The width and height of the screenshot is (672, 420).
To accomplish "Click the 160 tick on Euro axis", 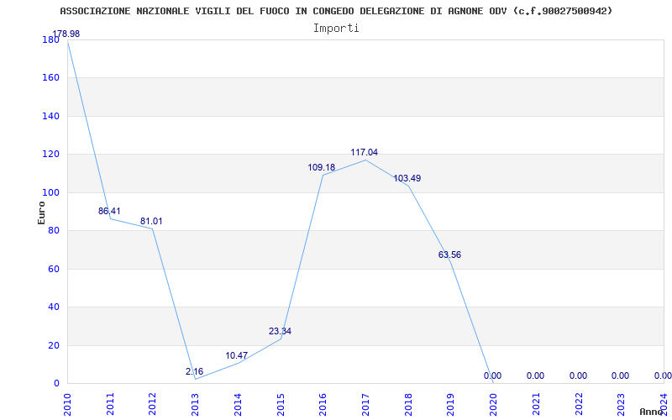I will (x=50, y=77).
